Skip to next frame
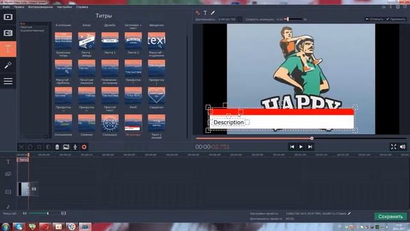Viewport: 410px width, 231px height. pos(310,147)
